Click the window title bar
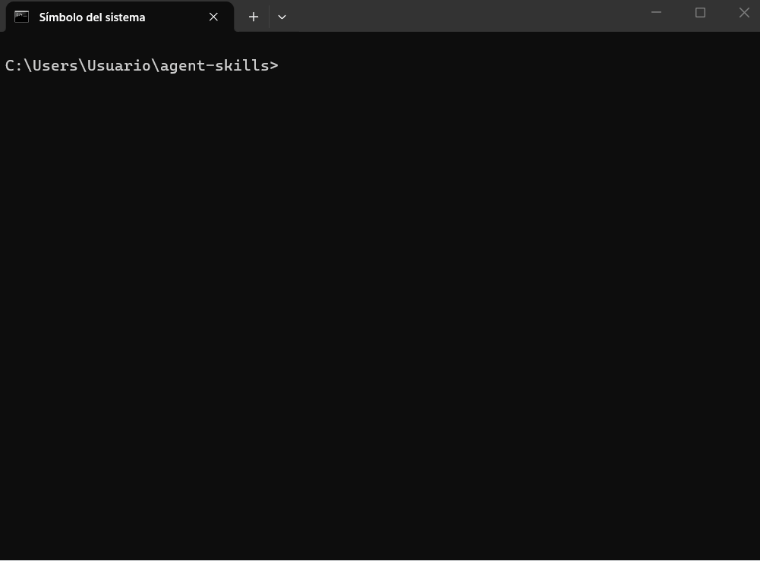Image resolution: width=760 pixels, height=561 pixels. (x=456, y=16)
